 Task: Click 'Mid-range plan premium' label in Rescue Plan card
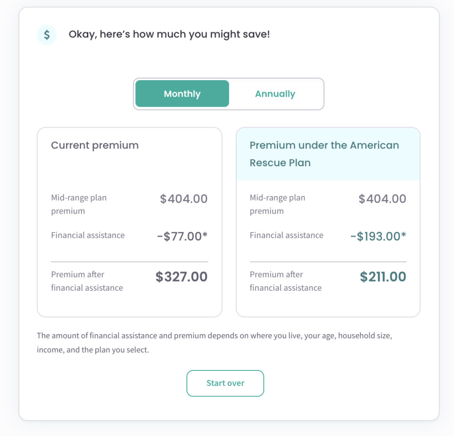(x=278, y=204)
